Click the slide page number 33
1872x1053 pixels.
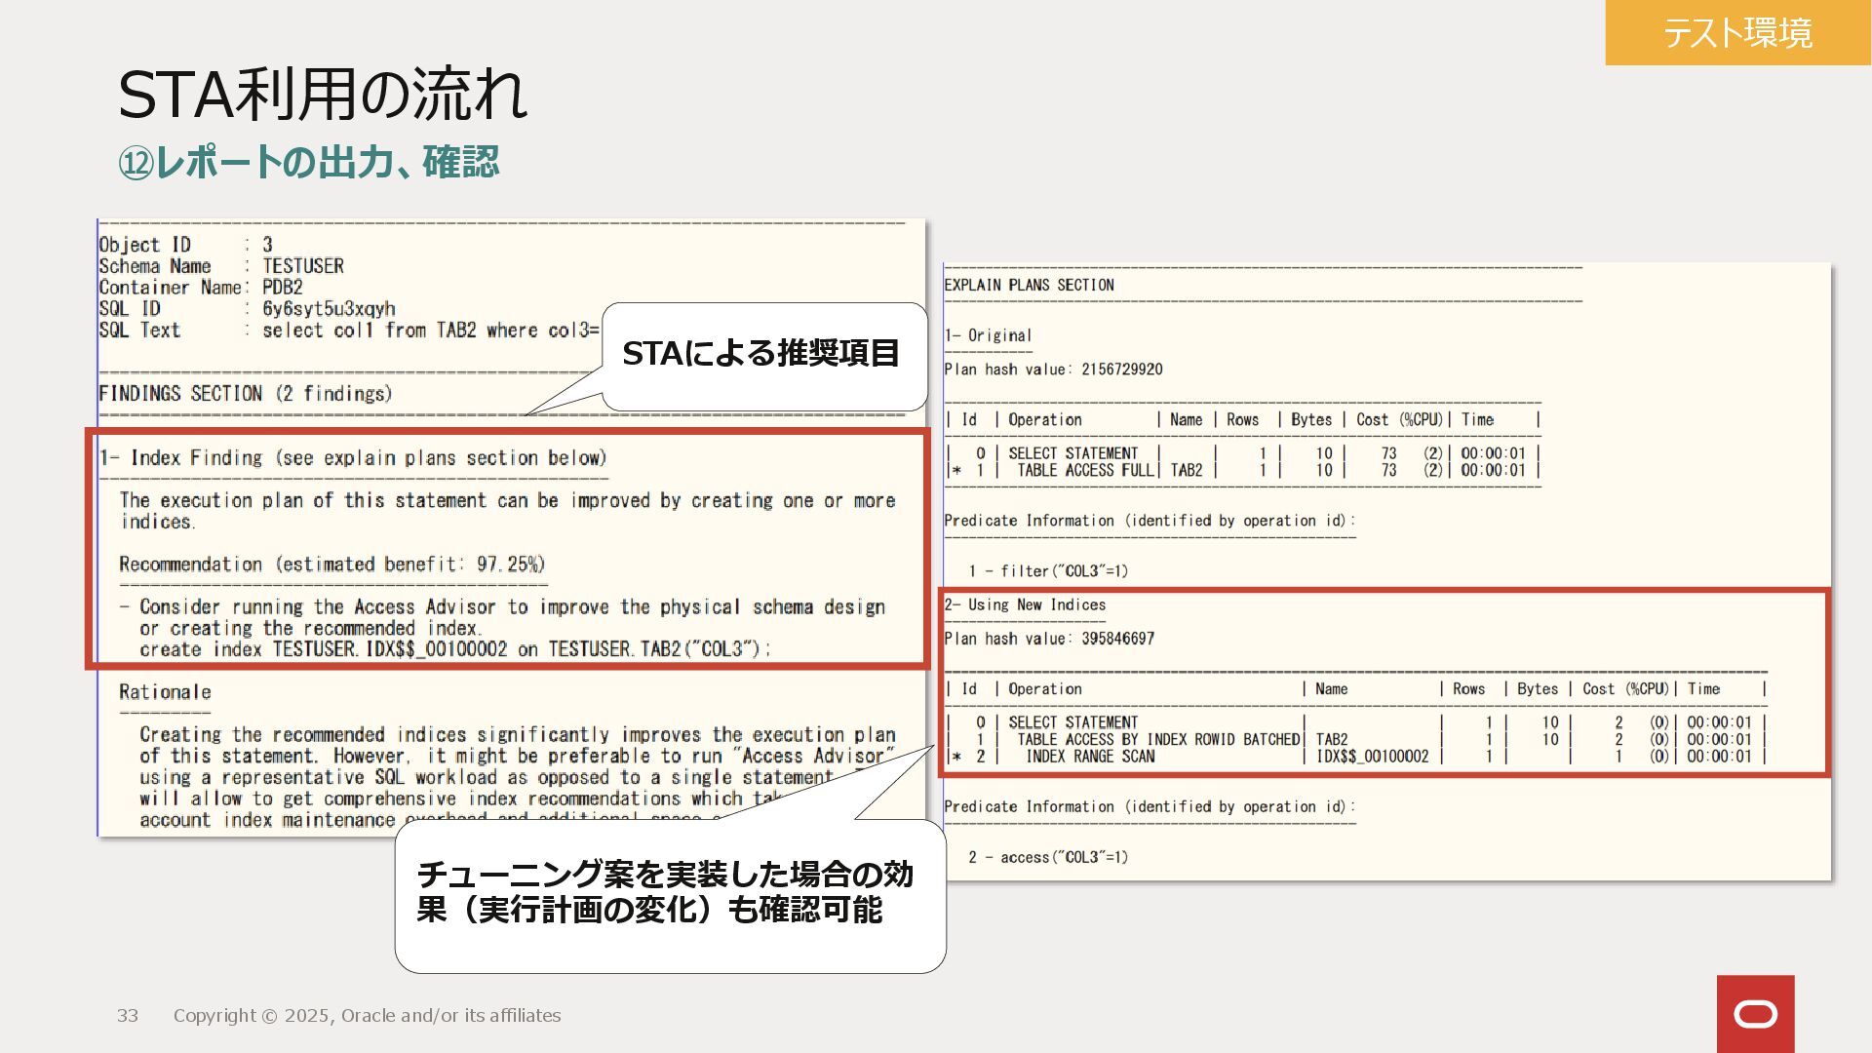tap(128, 1016)
